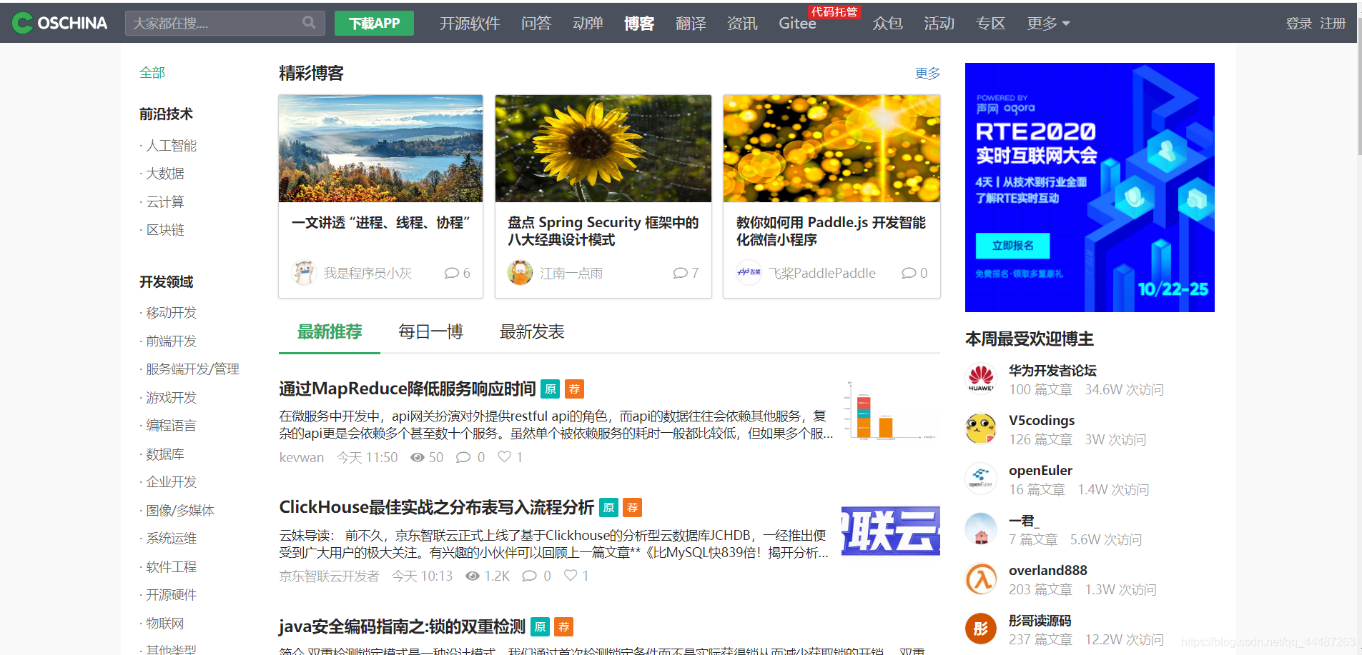Image resolution: width=1362 pixels, height=655 pixels.
Task: Select 云计算 category in sidebar
Action: 165,202
